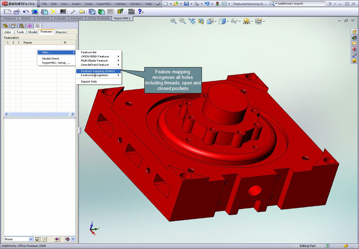The width and height of the screenshot is (359, 249).
Task: Click the Zoom to Fit magnifier
Action: (x=174, y=21)
